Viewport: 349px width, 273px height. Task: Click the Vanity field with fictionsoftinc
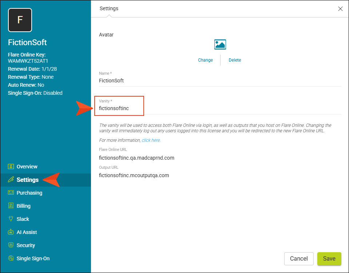220,108
